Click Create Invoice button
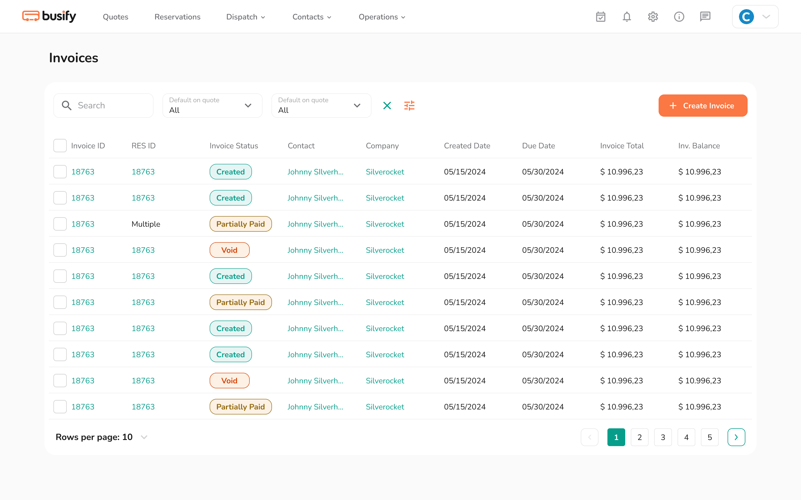 point(703,106)
